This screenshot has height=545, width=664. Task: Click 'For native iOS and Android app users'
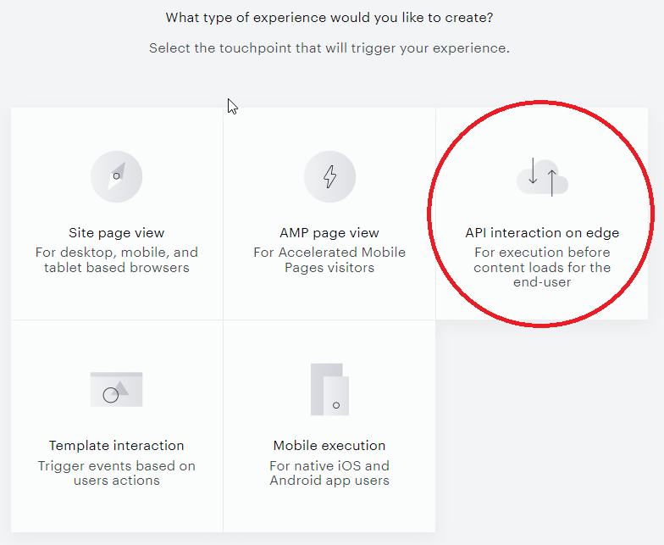pyautogui.click(x=329, y=473)
